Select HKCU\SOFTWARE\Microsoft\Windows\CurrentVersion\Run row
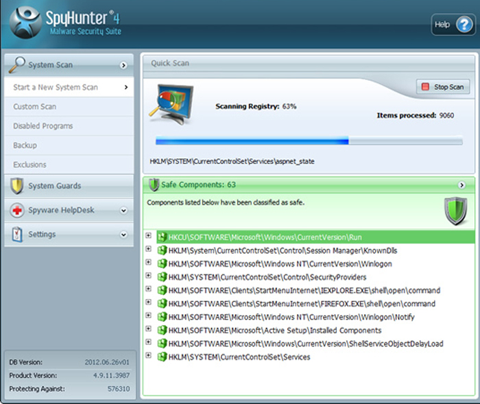The height and width of the screenshot is (404, 480). 315,237
